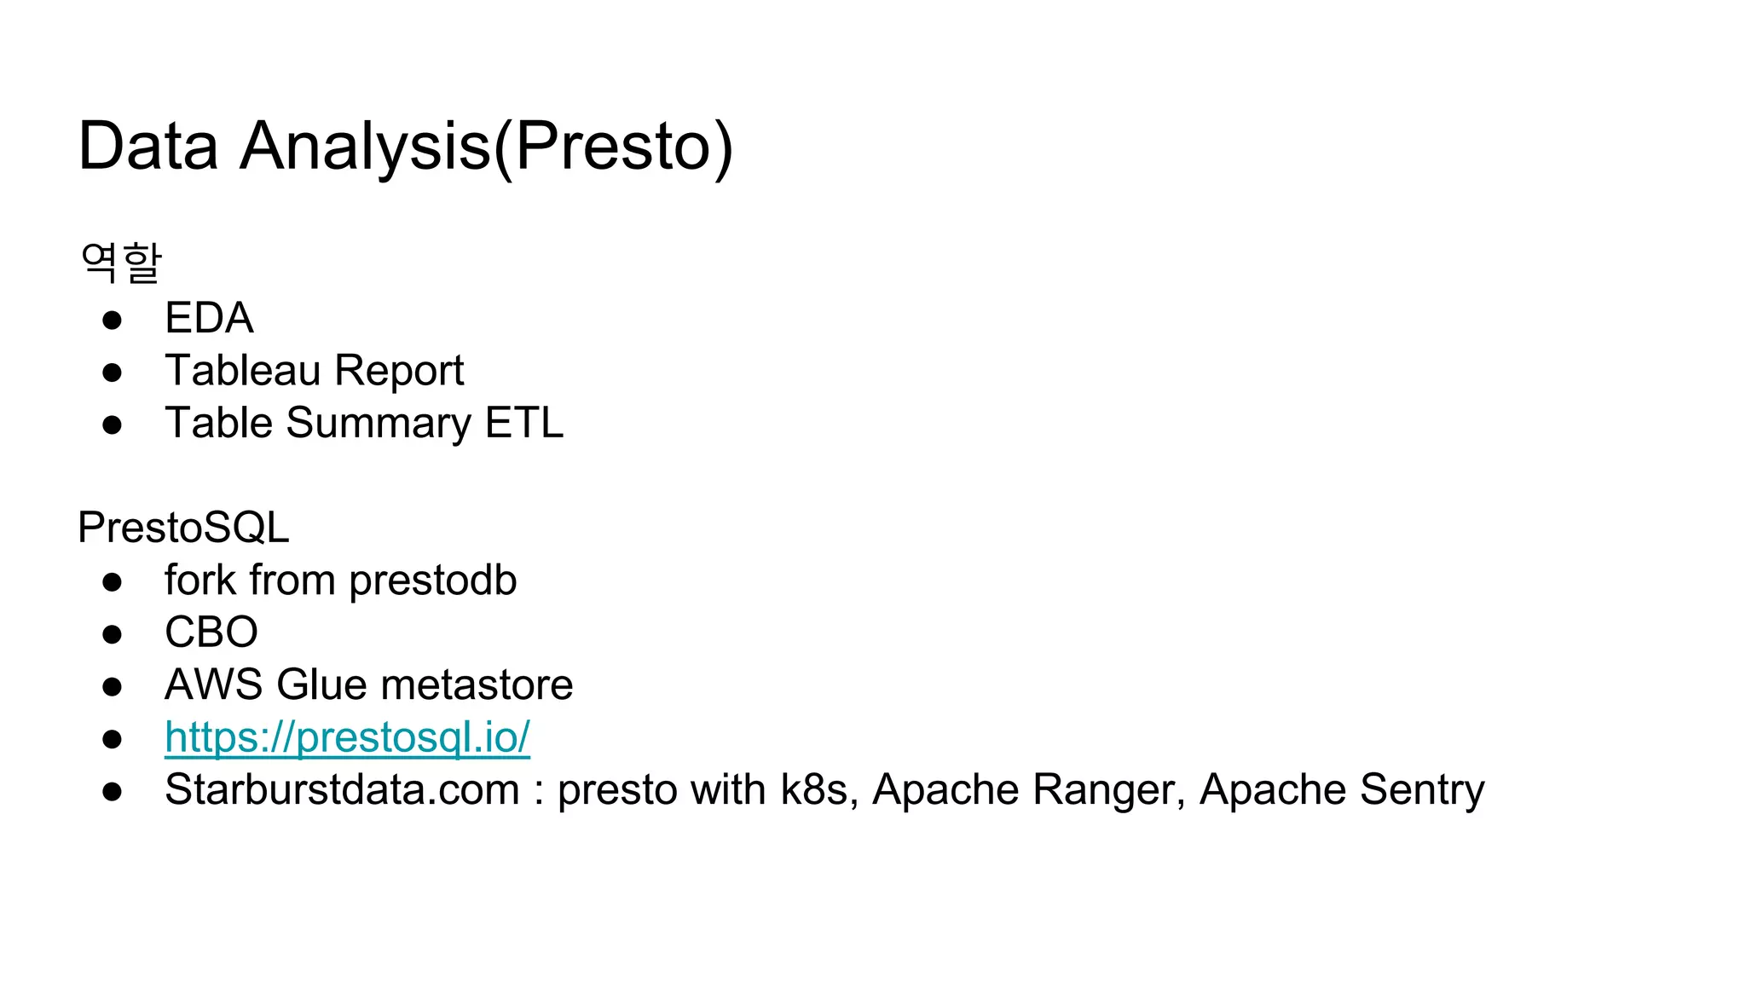Click the bullet dot beside AWS Glue metastore

pos(112,687)
